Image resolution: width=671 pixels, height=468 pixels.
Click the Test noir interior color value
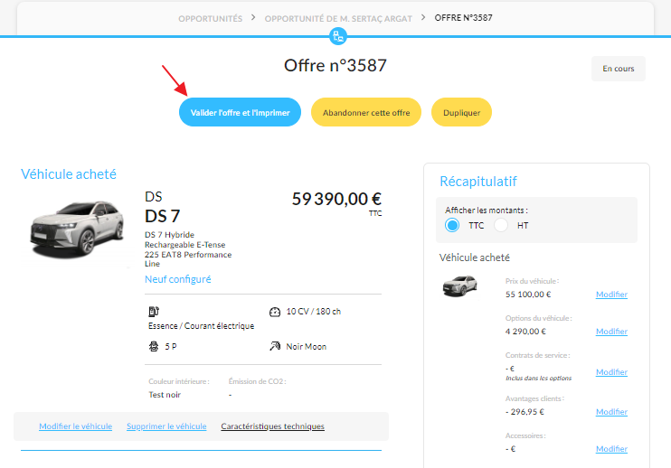click(x=165, y=395)
